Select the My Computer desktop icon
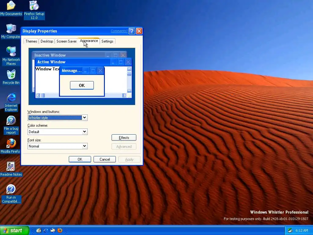This screenshot has height=235, width=313. pyautogui.click(x=11, y=31)
